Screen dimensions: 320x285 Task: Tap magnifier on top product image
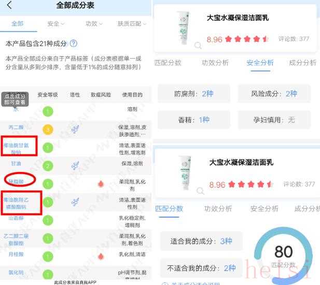tap(198, 45)
